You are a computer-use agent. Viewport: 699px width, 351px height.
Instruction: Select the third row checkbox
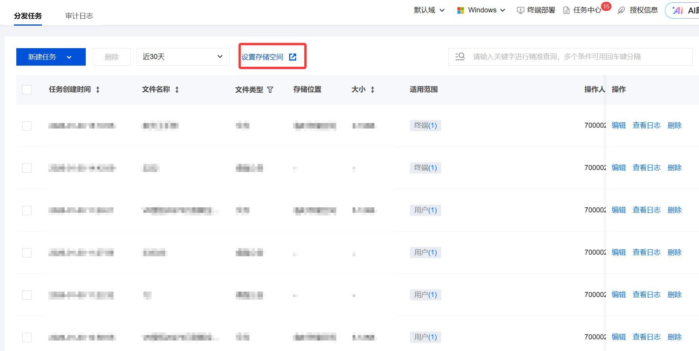(x=27, y=210)
